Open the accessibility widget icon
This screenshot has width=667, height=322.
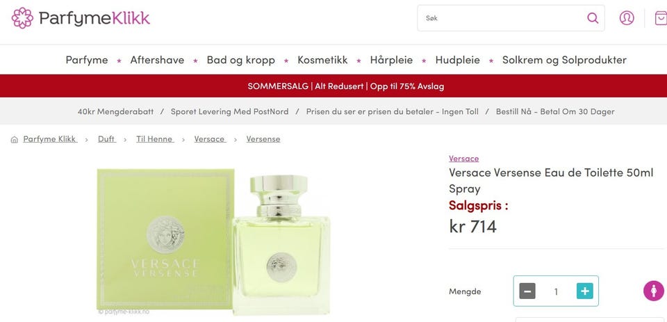653,291
